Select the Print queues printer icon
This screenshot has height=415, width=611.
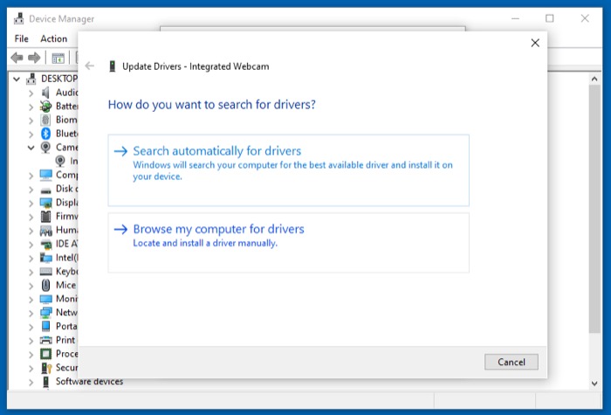click(45, 340)
